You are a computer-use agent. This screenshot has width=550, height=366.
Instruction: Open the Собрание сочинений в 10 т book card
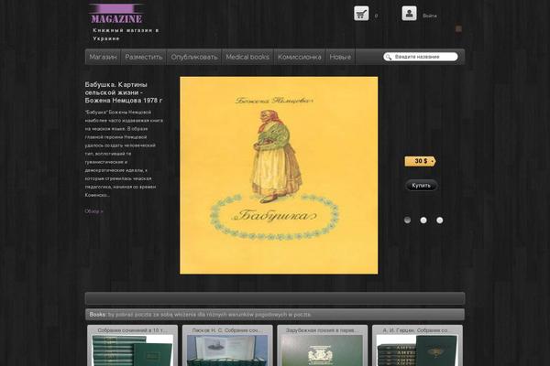[133, 346]
